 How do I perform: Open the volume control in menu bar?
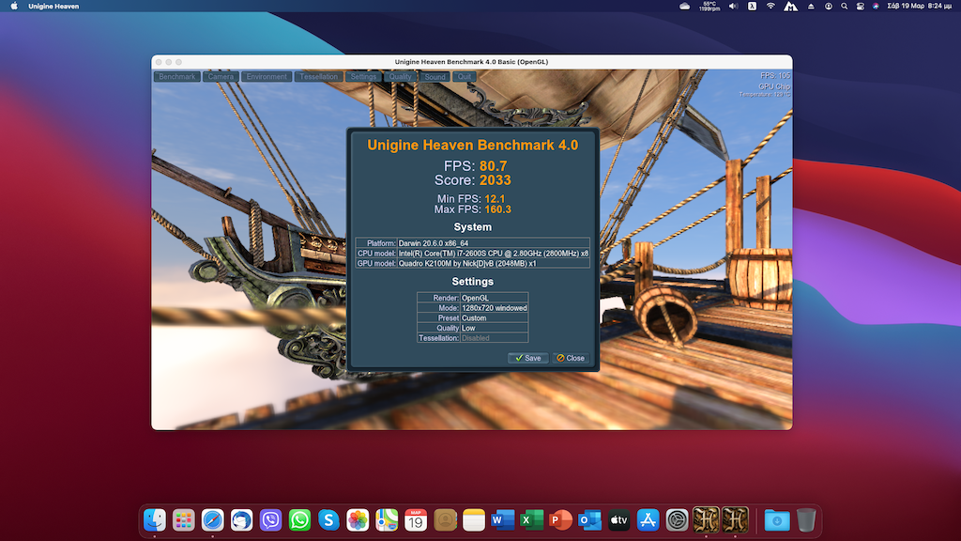point(733,7)
